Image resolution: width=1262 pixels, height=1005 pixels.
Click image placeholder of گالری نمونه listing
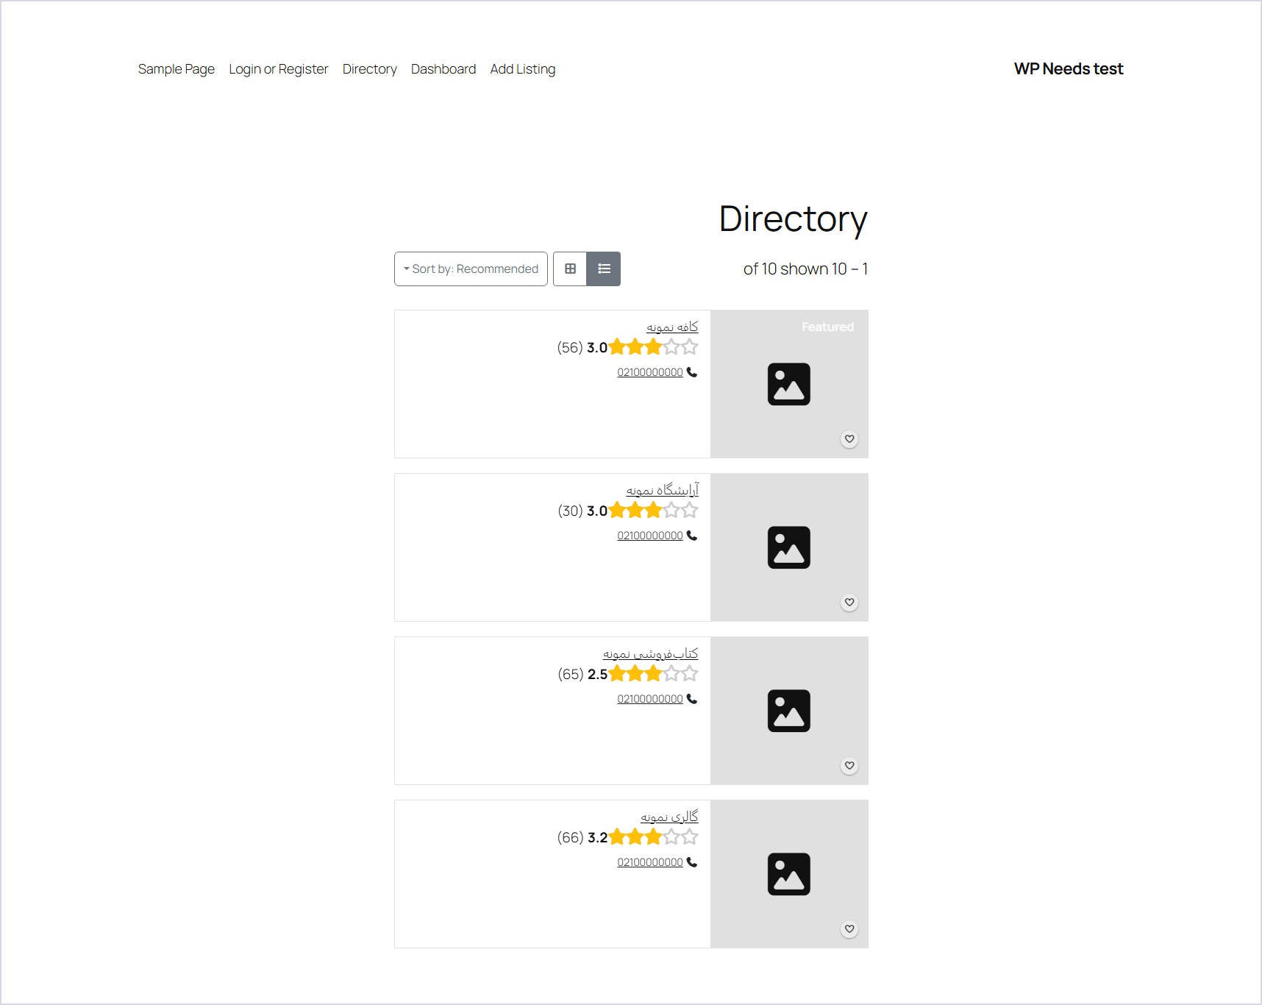pyautogui.click(x=789, y=874)
